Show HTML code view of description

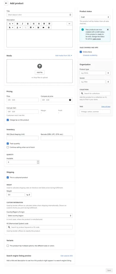(x=69, y=24)
